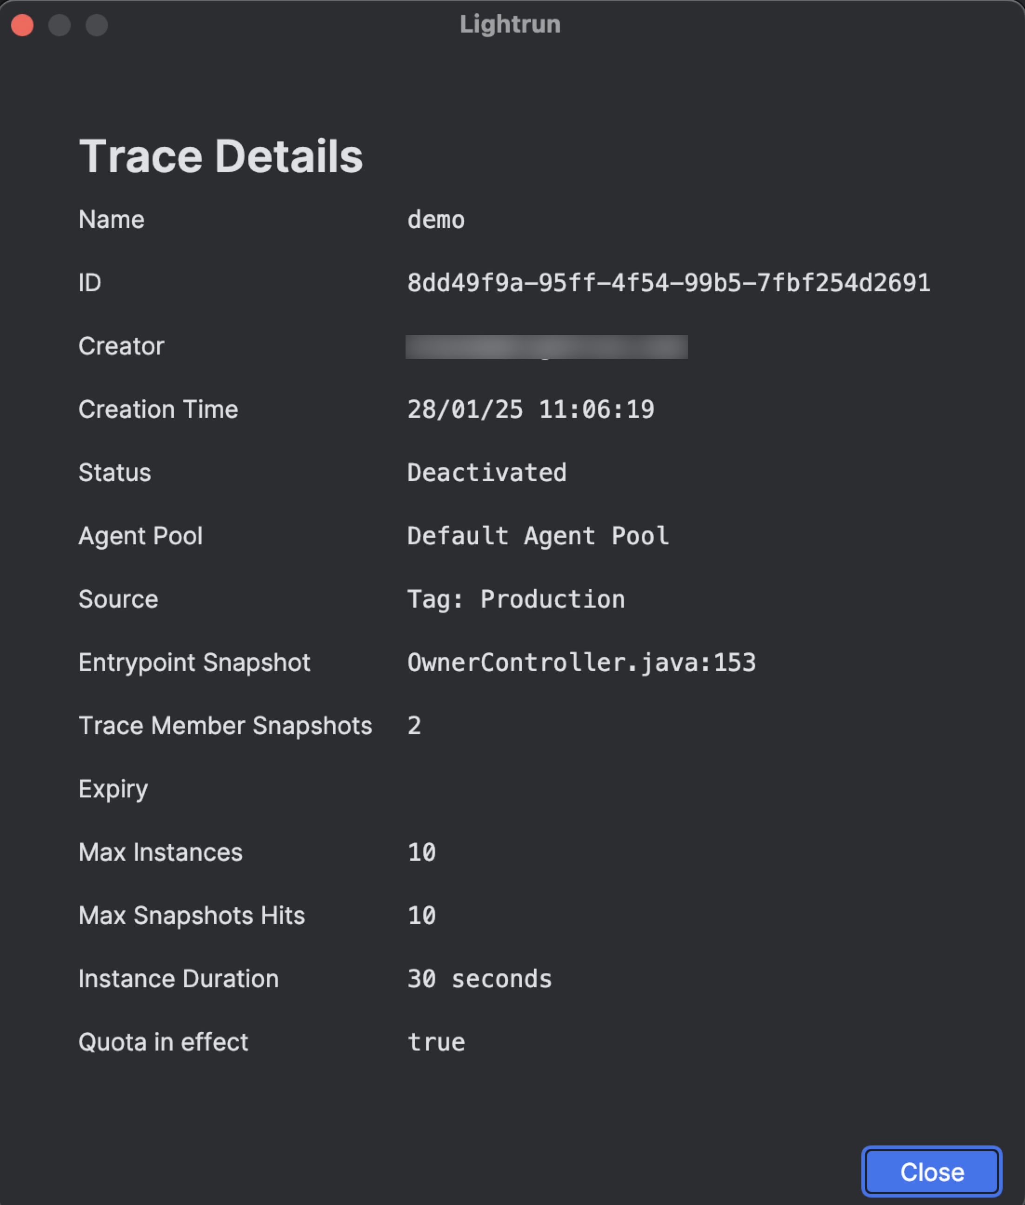
Task: Click the Lightrun window title
Action: tap(510, 24)
